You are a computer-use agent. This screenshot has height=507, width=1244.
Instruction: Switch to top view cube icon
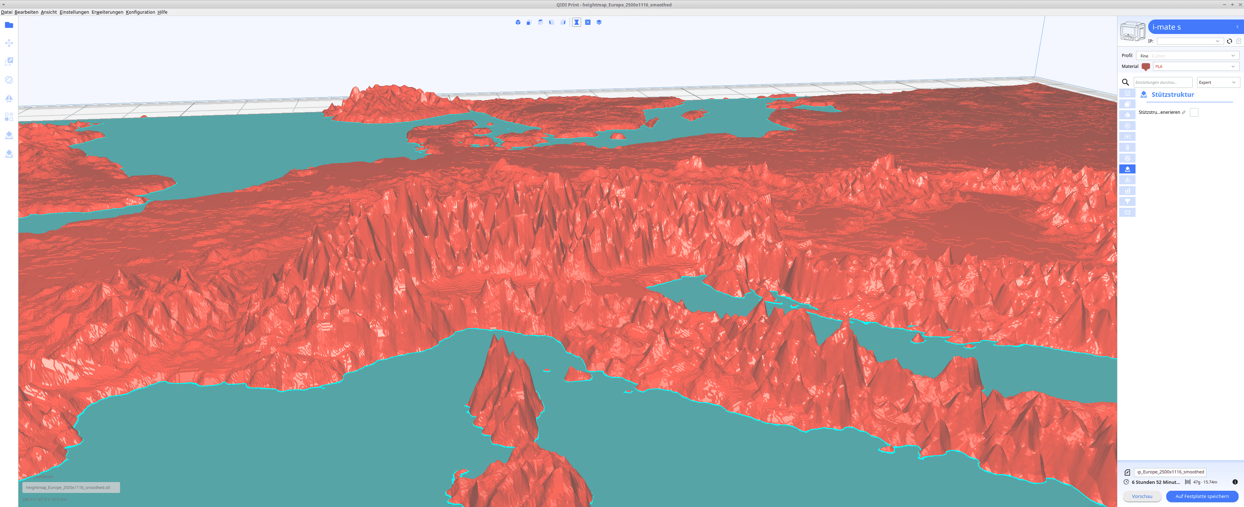540,22
